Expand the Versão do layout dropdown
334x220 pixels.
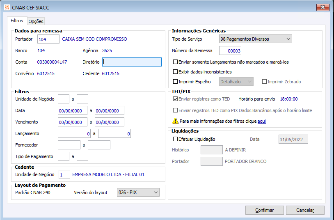coord(138,192)
